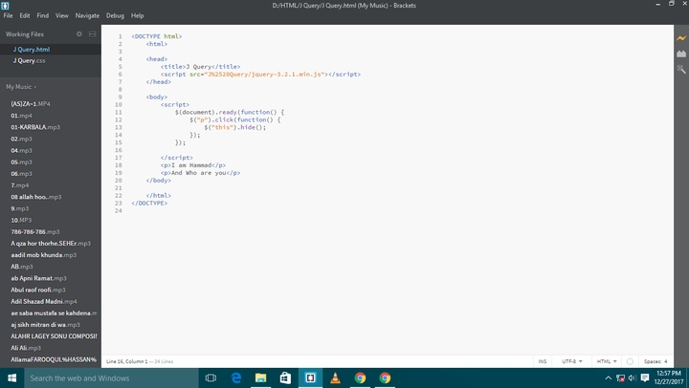Open the Navigate menu
Viewport: 689px width, 388px height.
[x=87, y=15]
